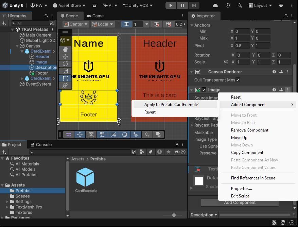Lock the Inspector panel

coord(286,16)
